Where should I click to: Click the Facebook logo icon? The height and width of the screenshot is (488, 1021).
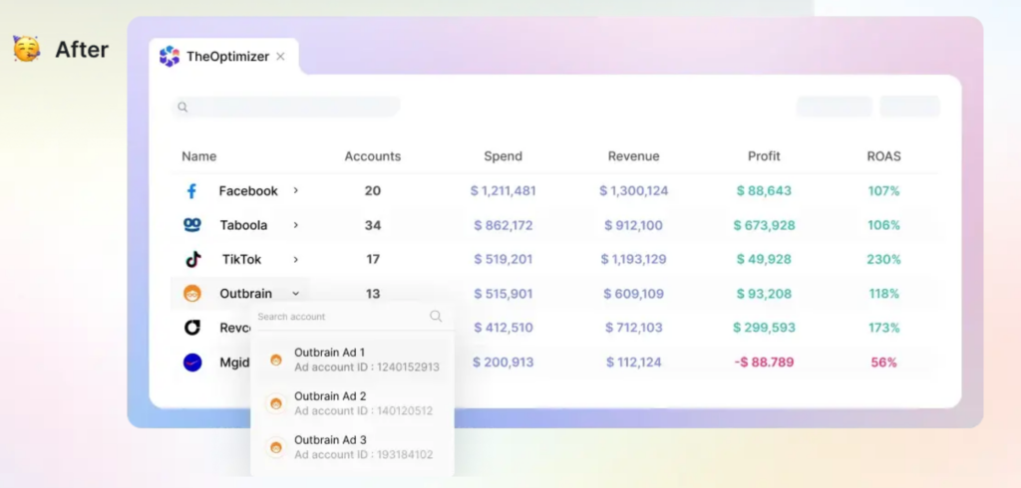pyautogui.click(x=191, y=191)
